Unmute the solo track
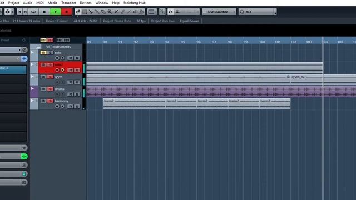This screenshot has width=356, height=200. (43, 53)
